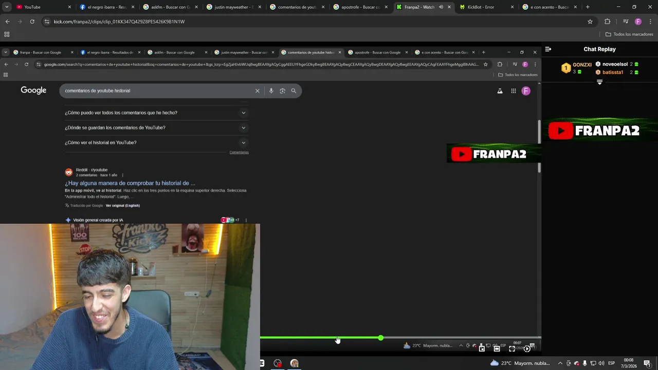Open the Chrome profile avatar F
This screenshot has height=370, width=658.
click(638, 22)
